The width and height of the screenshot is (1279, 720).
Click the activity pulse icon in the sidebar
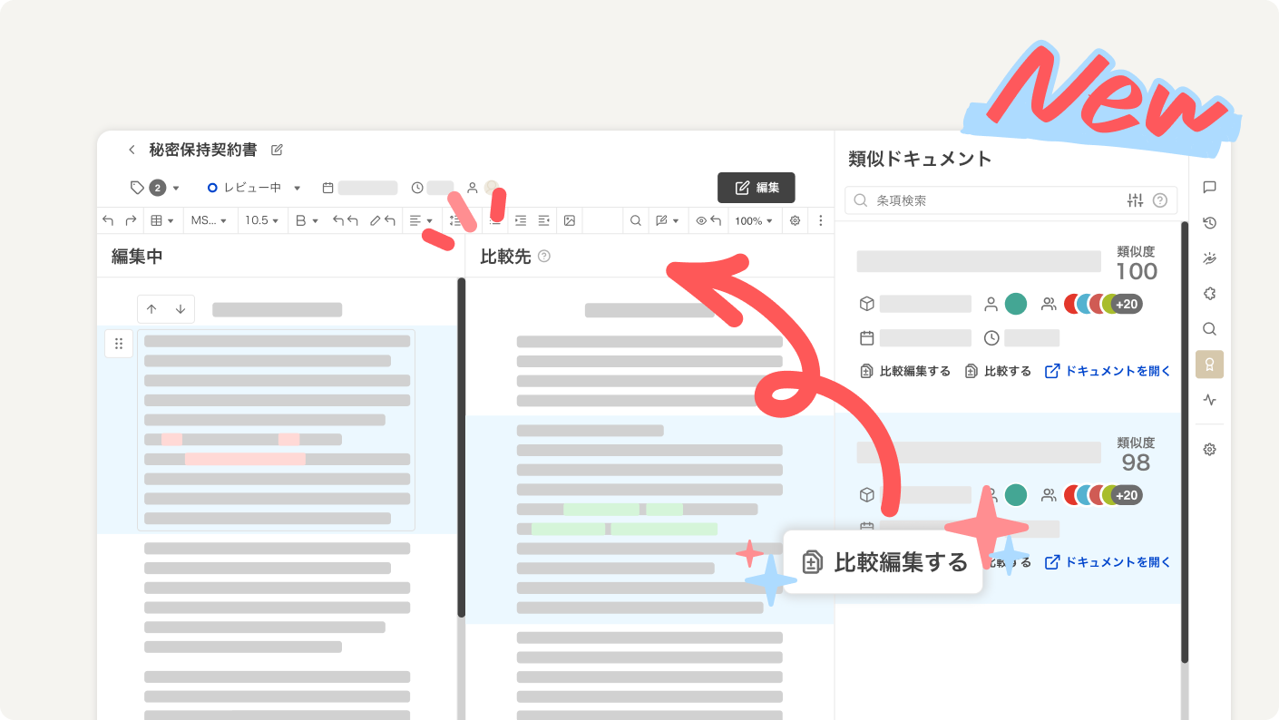(1209, 399)
